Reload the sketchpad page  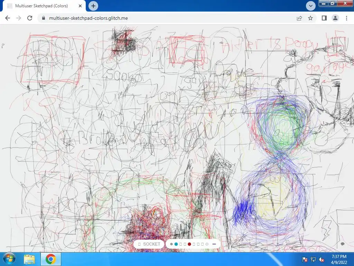pyautogui.click(x=30, y=18)
